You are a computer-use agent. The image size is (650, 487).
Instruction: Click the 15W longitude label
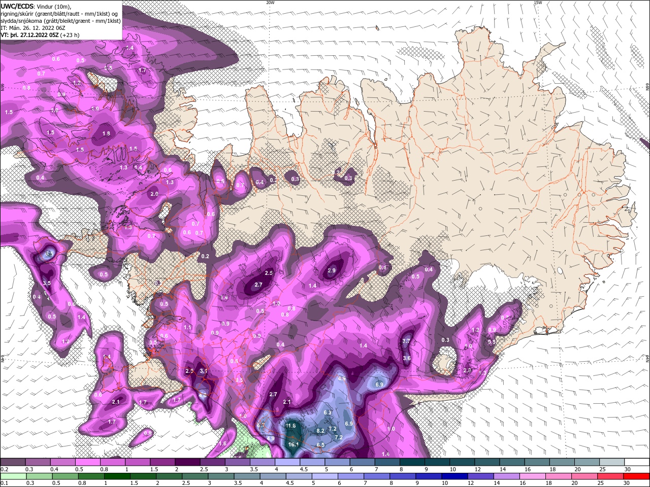pyautogui.click(x=538, y=3)
